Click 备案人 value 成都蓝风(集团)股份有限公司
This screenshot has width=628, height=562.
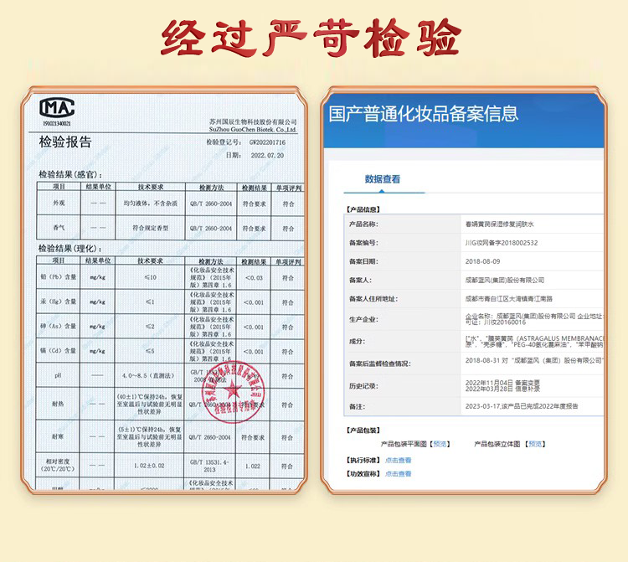point(505,280)
